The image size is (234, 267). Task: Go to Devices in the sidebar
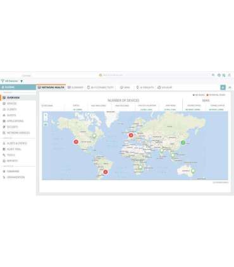11,104
